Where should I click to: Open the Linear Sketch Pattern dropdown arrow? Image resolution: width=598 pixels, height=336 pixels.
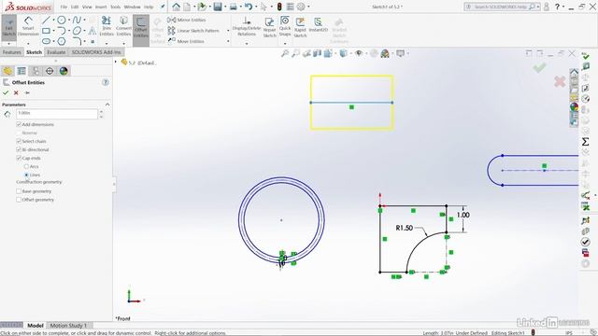point(228,31)
